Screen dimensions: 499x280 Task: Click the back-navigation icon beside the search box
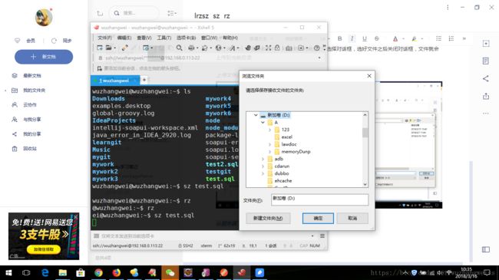click(x=100, y=13)
